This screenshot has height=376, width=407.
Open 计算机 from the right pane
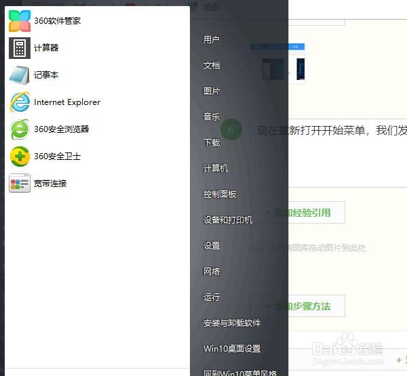tap(216, 168)
